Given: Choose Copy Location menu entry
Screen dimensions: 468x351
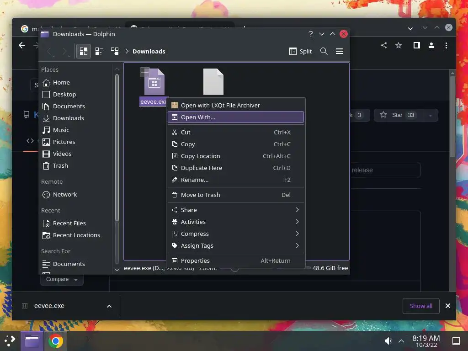Looking at the screenshot, I should click(236, 156).
